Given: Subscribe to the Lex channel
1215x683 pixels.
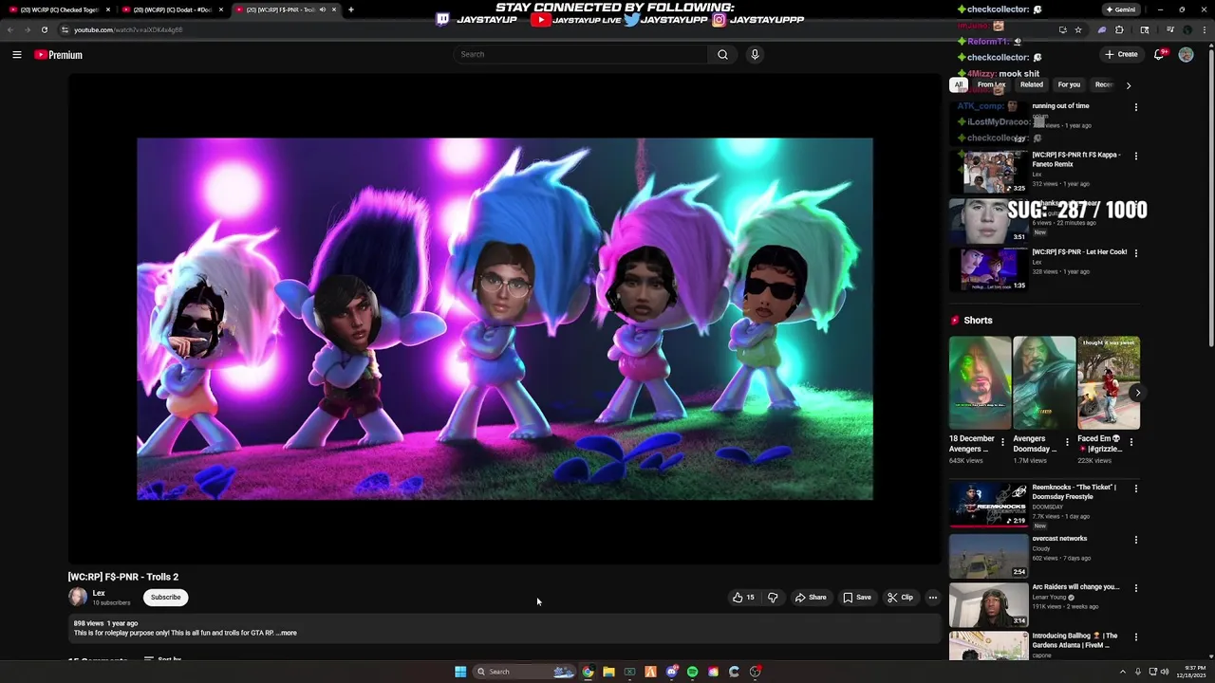Looking at the screenshot, I should point(165,598).
